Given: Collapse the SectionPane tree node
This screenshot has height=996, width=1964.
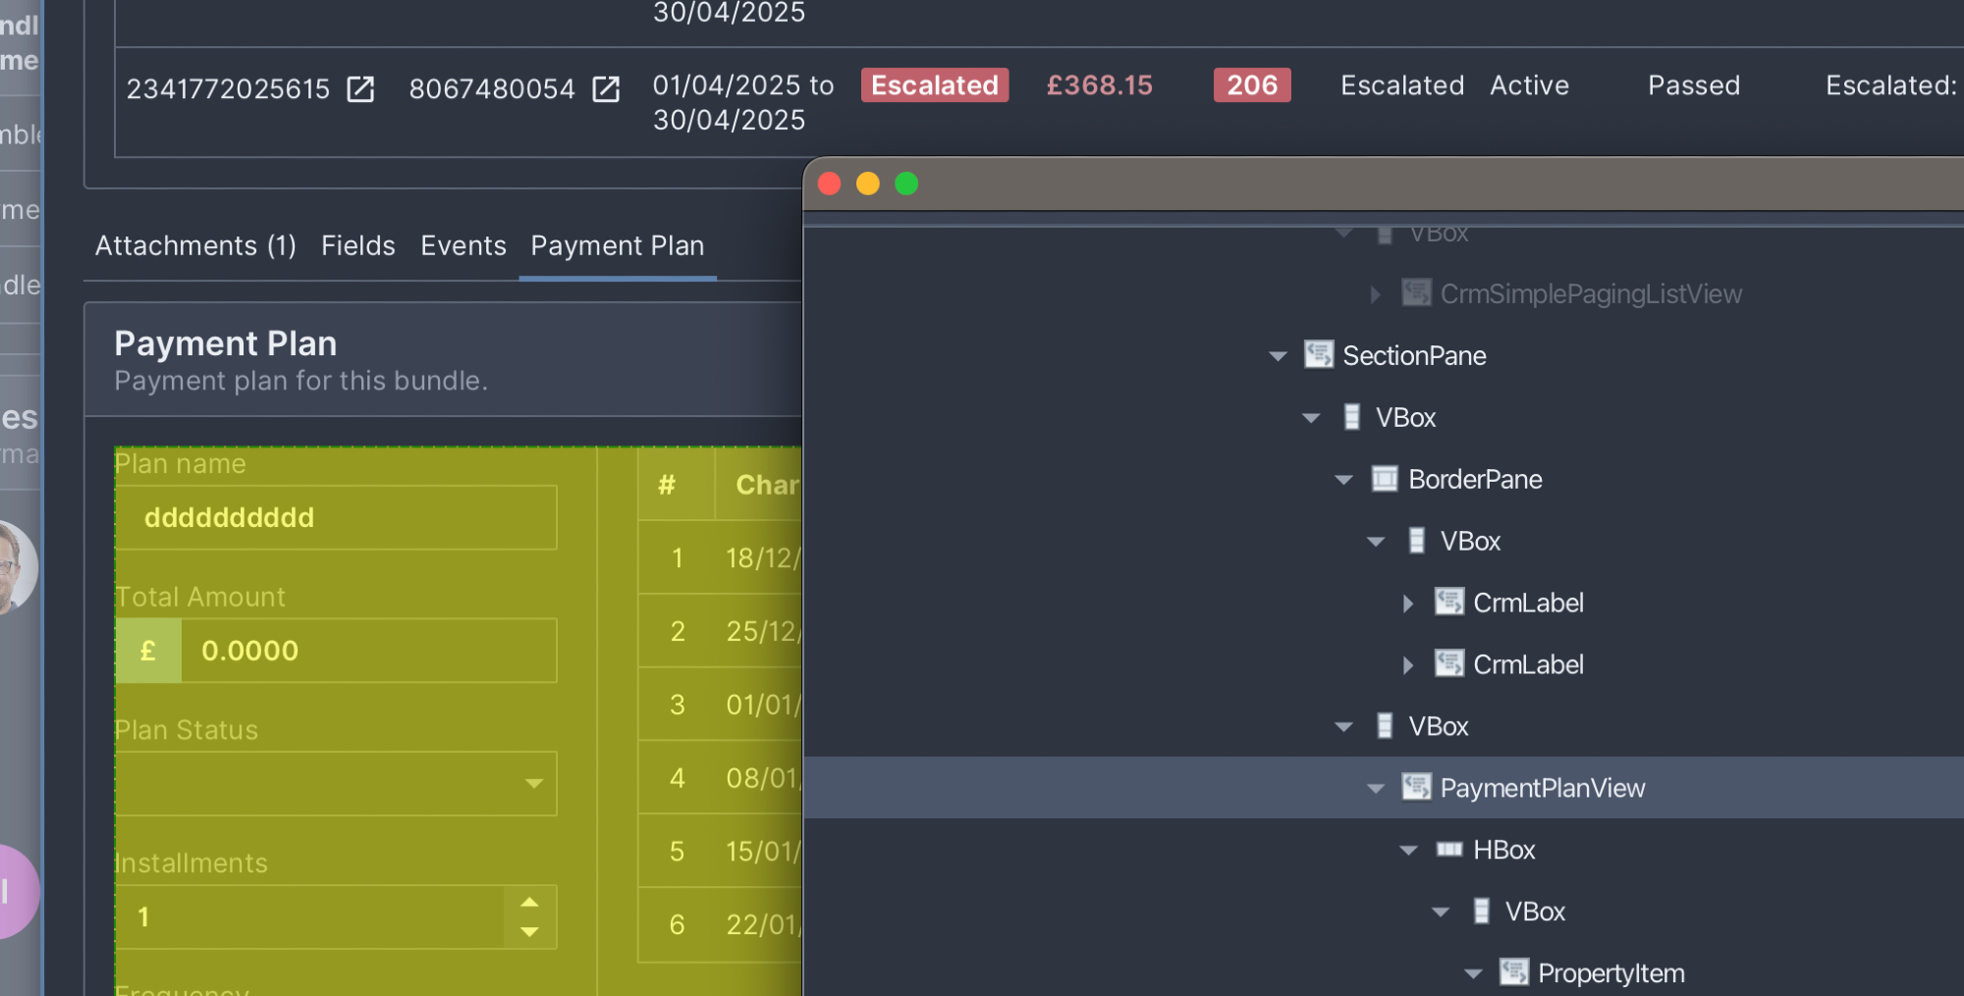Looking at the screenshot, I should tap(1278, 356).
